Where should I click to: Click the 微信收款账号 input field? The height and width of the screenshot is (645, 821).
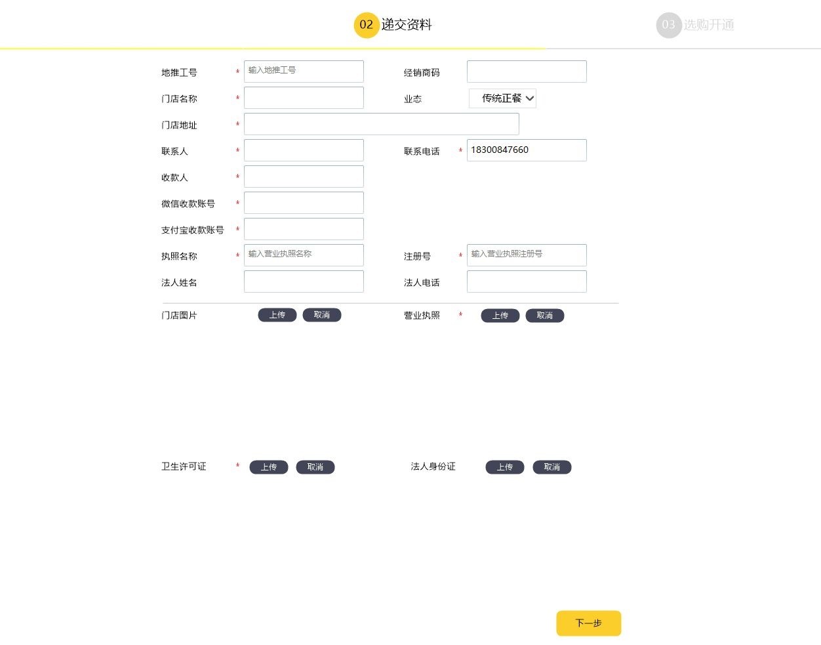click(x=304, y=203)
